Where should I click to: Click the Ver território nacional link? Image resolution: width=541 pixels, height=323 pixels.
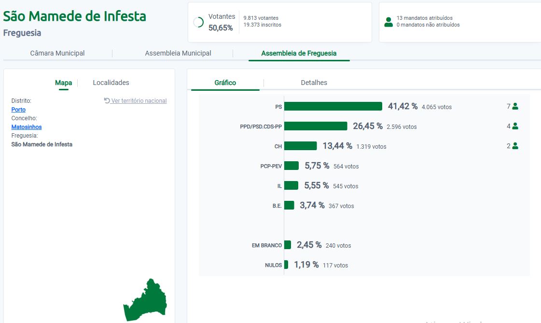click(139, 101)
